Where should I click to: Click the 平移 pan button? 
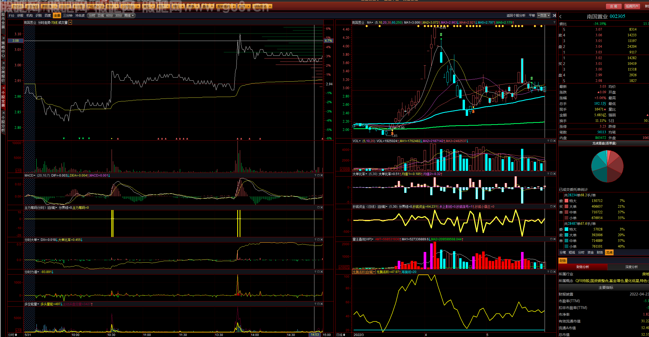click(x=532, y=16)
